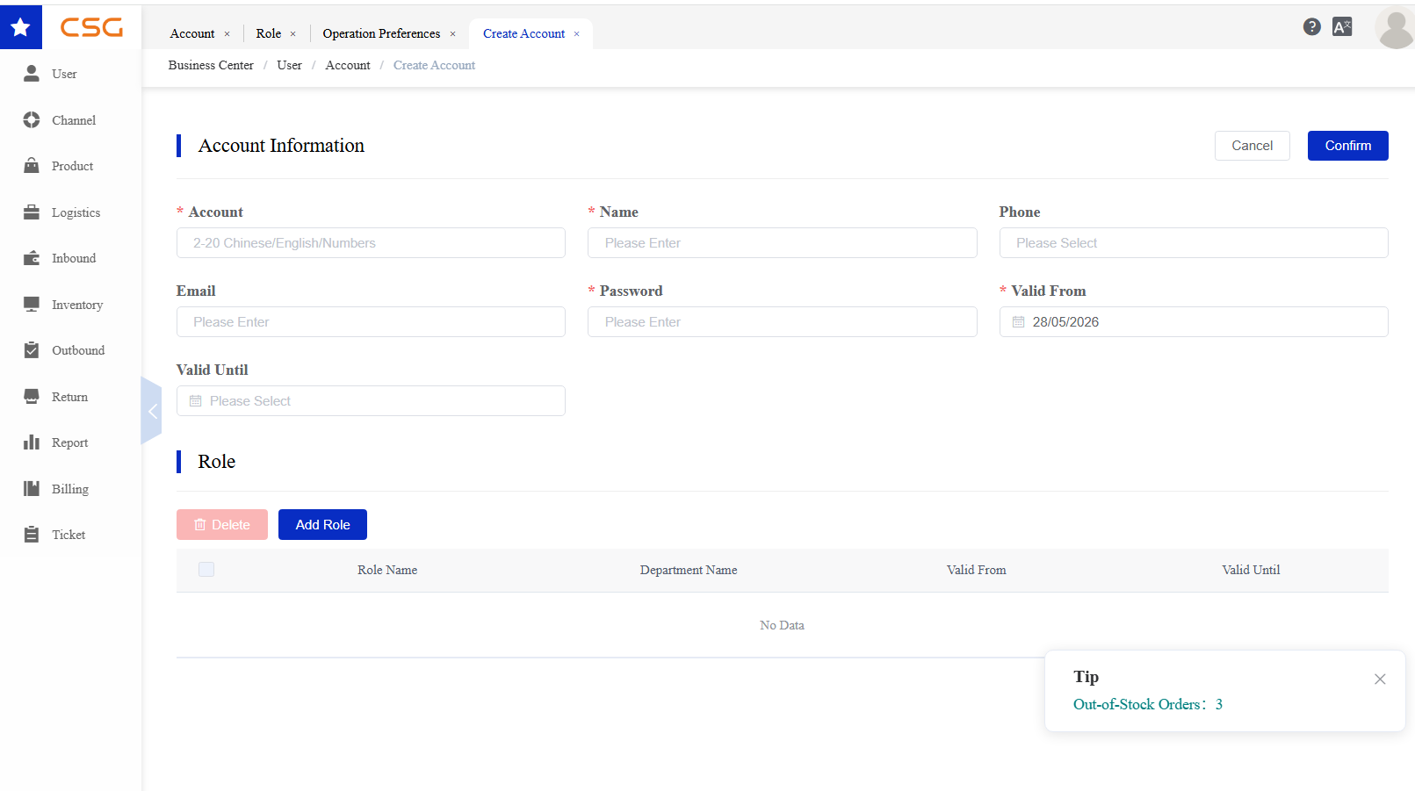The image size is (1415, 791).
Task: Switch to the Operation Preferences tab
Action: [381, 34]
